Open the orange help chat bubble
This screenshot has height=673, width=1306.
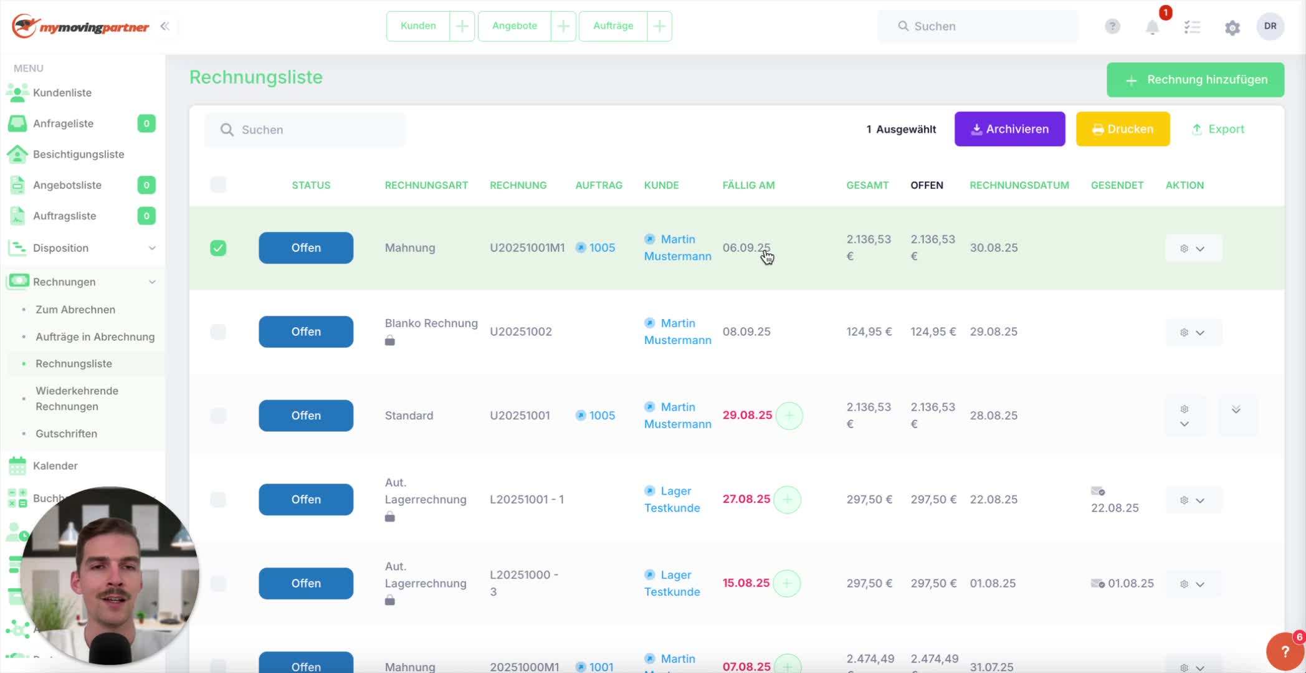1285,651
